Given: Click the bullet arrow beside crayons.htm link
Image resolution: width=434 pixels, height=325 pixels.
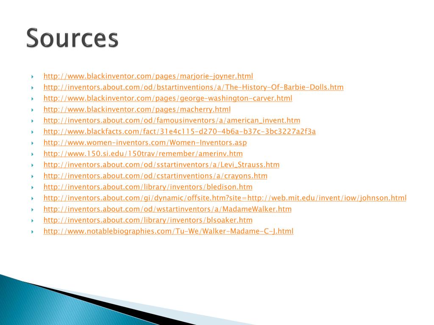Looking at the screenshot, I should pos(32,176).
